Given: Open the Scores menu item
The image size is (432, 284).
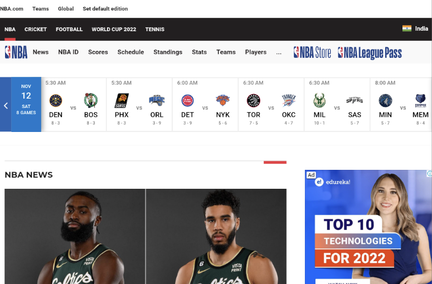Looking at the screenshot, I should pos(98,52).
